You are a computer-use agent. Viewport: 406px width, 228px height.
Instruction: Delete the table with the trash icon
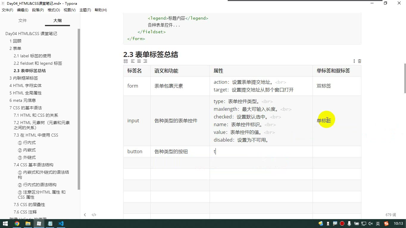[360, 61]
